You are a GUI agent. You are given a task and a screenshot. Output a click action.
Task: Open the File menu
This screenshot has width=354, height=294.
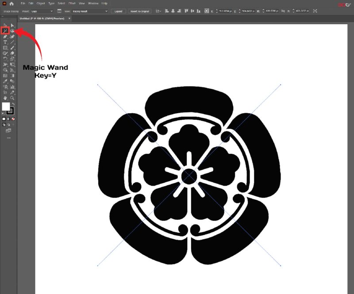pos(23,4)
